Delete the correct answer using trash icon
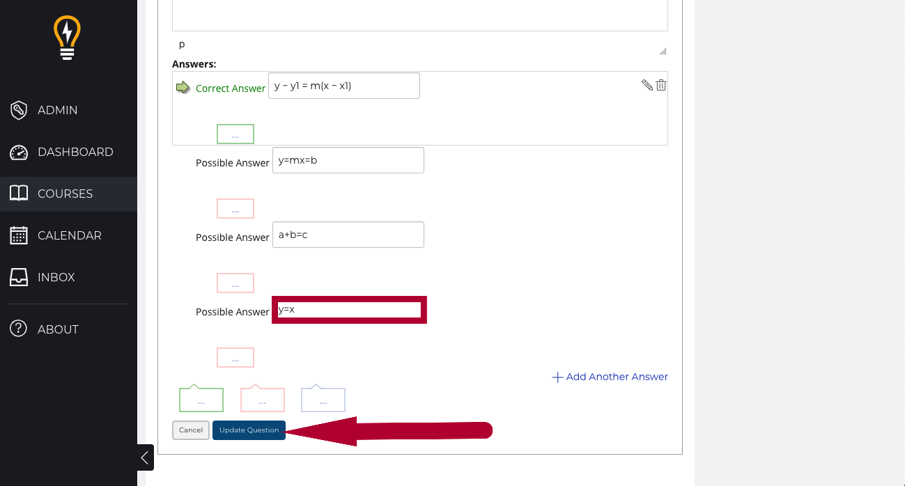 (661, 85)
